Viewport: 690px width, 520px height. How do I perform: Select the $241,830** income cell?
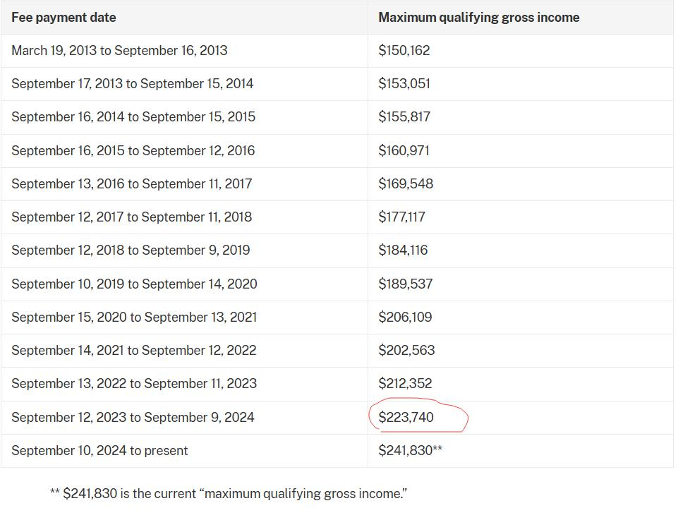pyautogui.click(x=410, y=451)
